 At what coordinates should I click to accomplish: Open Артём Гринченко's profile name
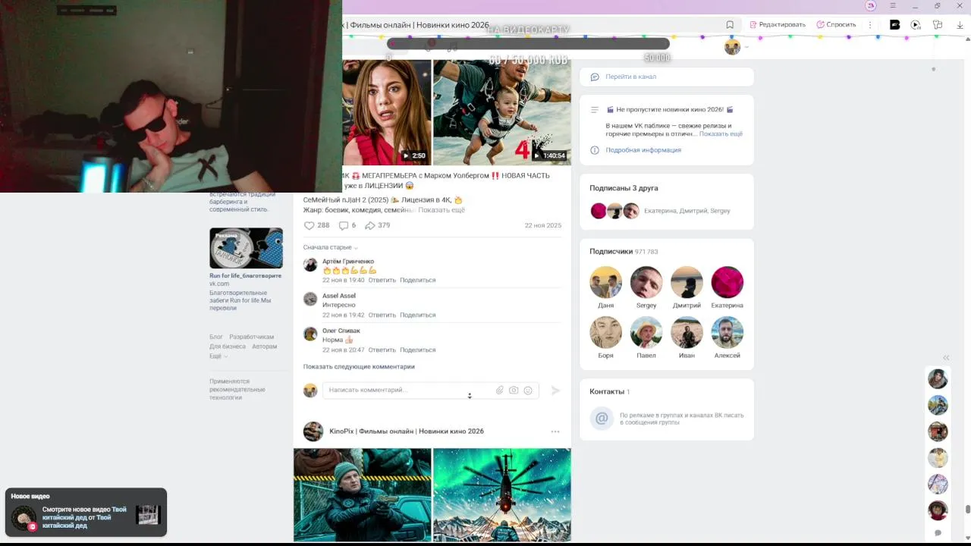tap(348, 262)
